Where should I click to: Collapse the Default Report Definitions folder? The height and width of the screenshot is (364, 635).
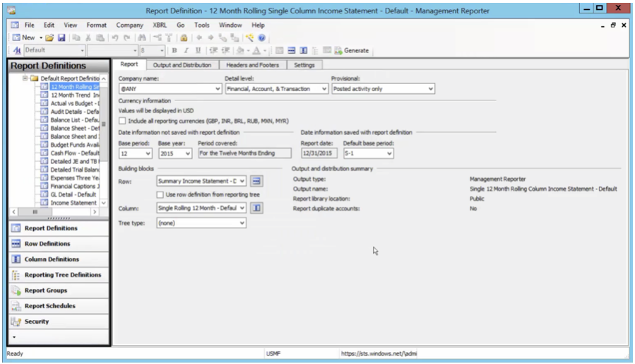25,78
